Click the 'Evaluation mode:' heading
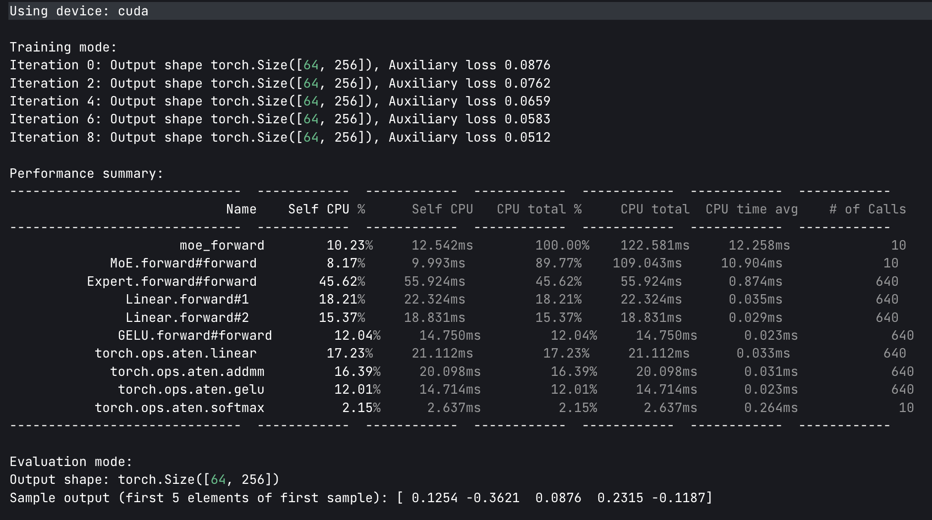The image size is (932, 520). (71, 462)
